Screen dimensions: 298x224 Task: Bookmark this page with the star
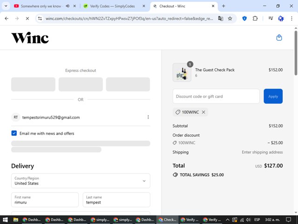tap(230, 19)
